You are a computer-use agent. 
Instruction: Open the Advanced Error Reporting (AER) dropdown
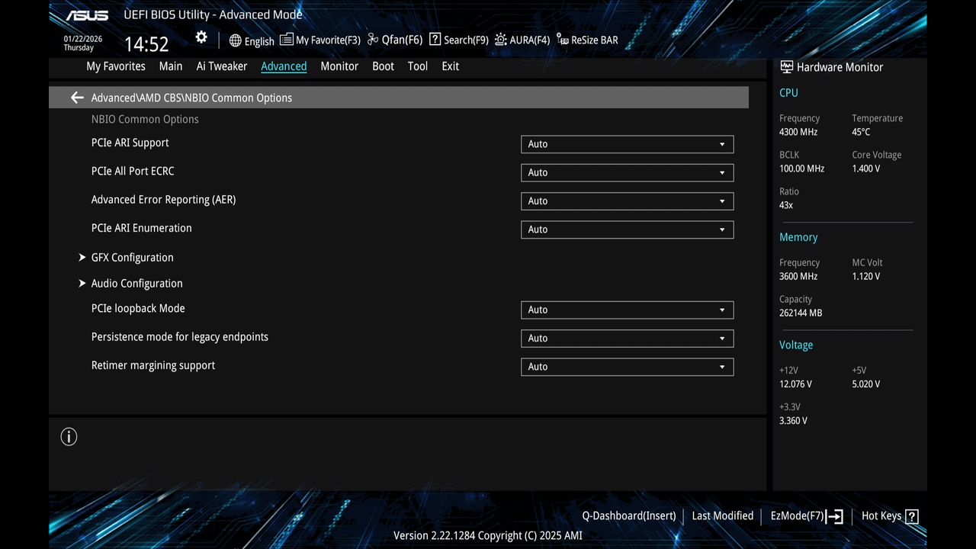(627, 201)
